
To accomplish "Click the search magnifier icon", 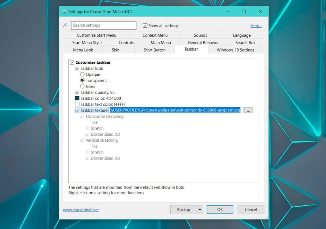I will pos(65,25).
